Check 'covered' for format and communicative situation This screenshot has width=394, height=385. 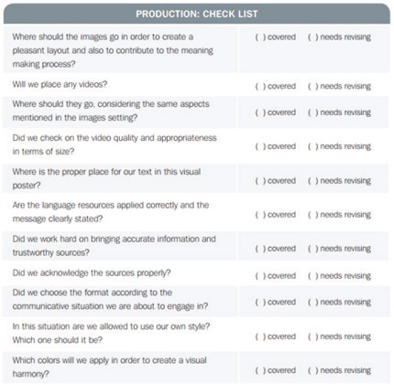[258, 302]
